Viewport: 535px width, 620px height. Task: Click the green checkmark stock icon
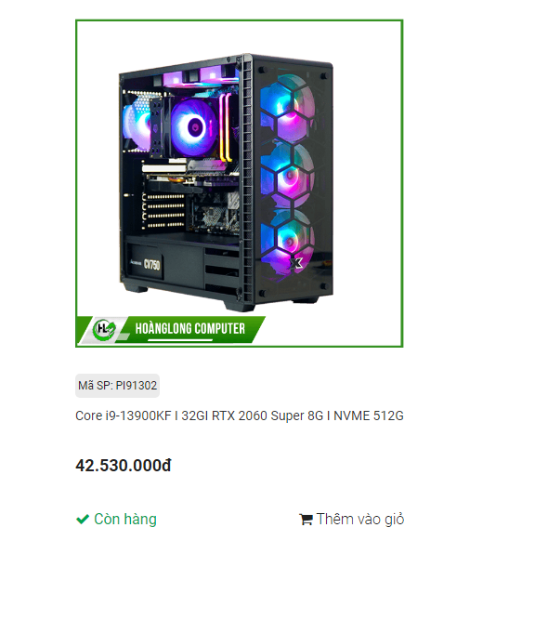point(83,519)
